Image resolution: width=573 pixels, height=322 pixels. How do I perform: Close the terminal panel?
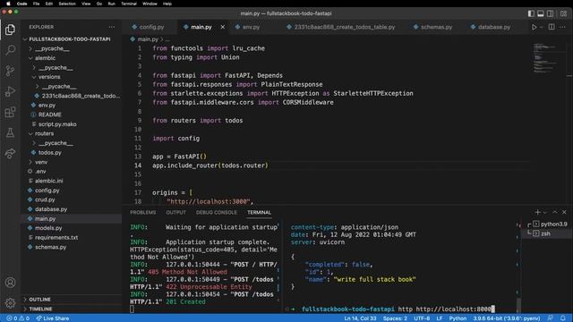pos(564,212)
